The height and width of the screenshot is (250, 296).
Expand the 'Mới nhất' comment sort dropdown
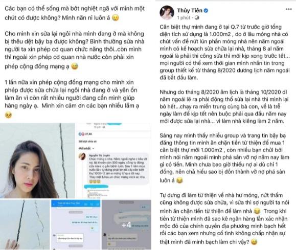coord(86,148)
